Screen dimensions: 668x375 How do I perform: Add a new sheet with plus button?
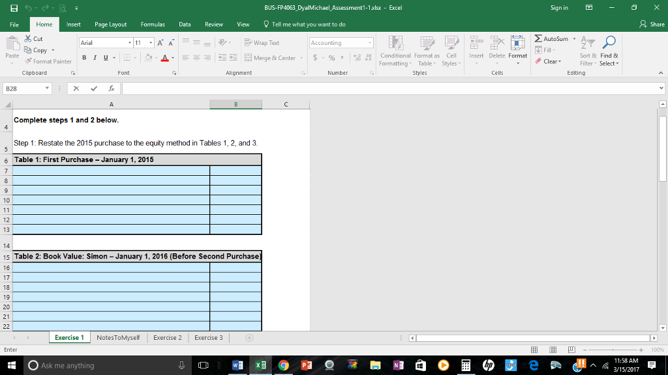pyautogui.click(x=249, y=338)
